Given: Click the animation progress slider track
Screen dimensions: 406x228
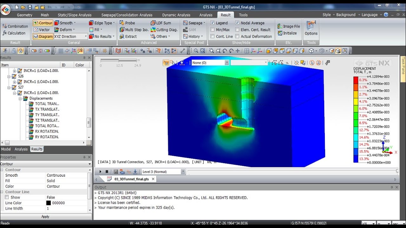Looking at the screenshot, I should point(292,171).
